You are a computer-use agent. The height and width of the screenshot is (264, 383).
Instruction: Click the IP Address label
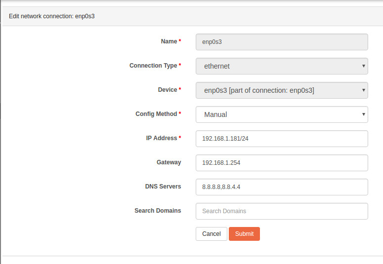(x=162, y=138)
